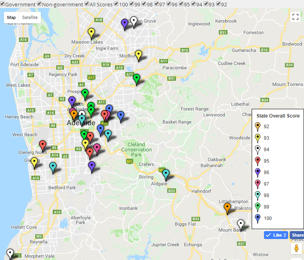Click the Facebook Like button
This screenshot has height=260, width=304.
coord(276,235)
